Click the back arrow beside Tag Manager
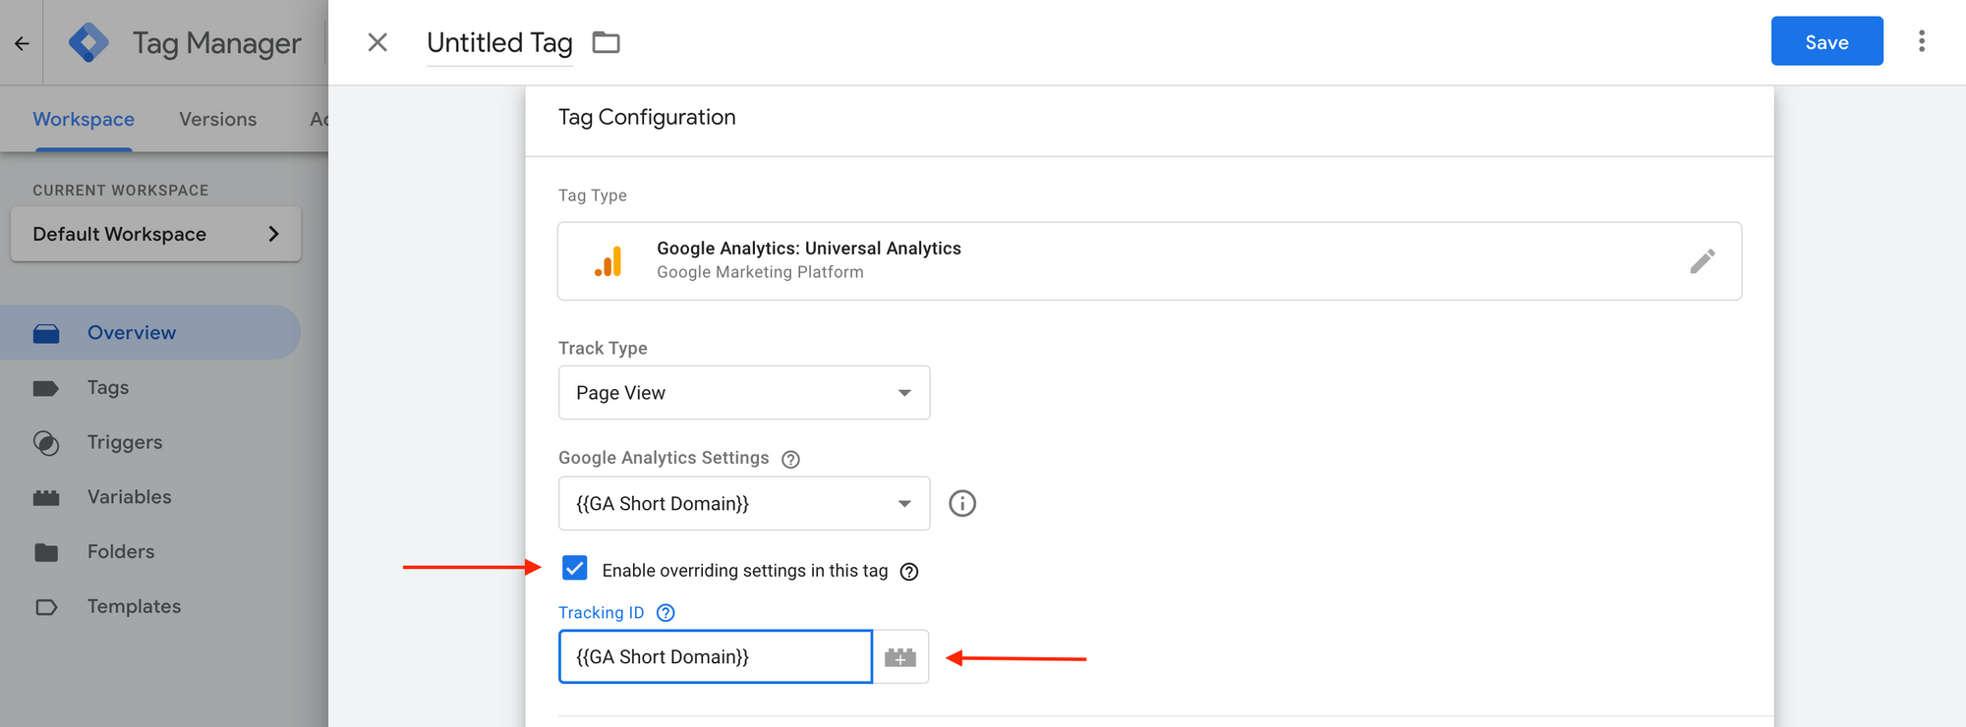The height and width of the screenshot is (727, 1966). 22,43
